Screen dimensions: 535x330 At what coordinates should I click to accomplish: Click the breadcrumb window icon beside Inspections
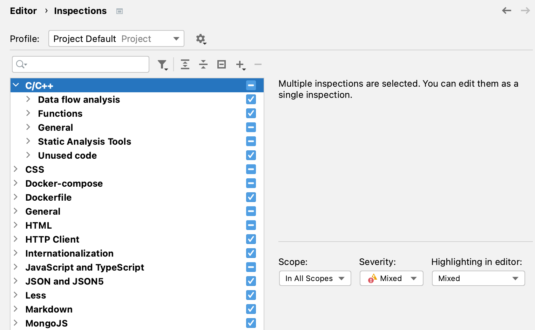point(119,11)
